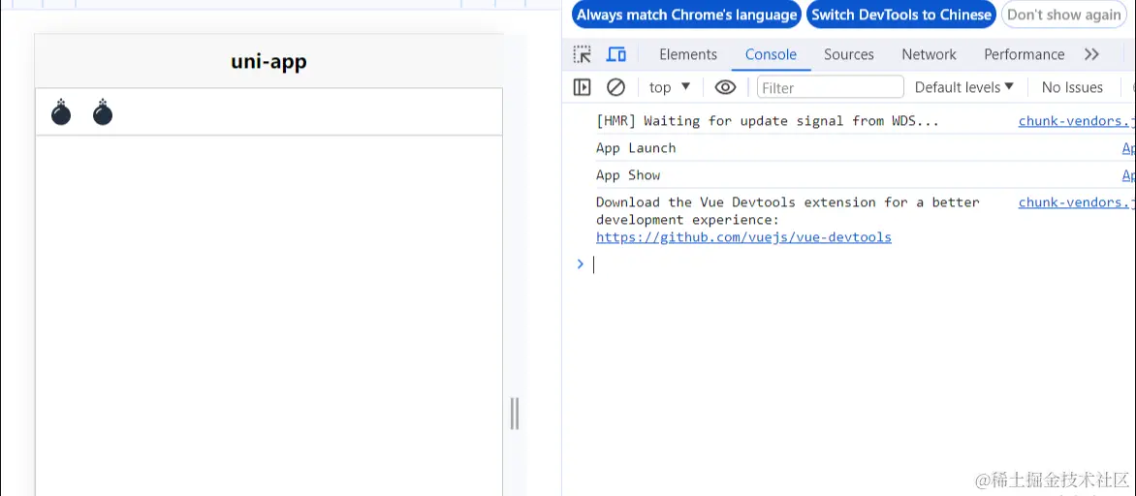Expand more DevTools tabs chevron
Image resolution: width=1136 pixels, height=496 pixels.
point(1091,54)
